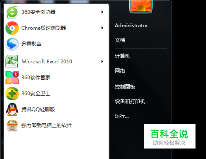Click the Microsoft Excel 2010 text label
Viewport: 206px width, 159px height.
[x=47, y=62]
